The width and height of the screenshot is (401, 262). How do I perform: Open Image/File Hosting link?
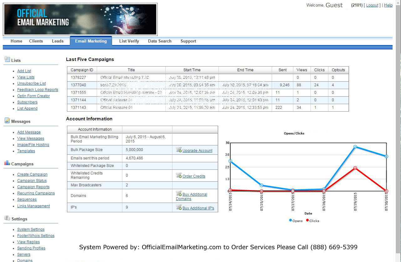click(x=33, y=145)
